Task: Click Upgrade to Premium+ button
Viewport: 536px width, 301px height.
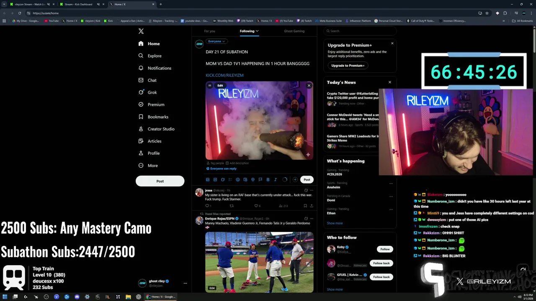Action: (x=348, y=66)
